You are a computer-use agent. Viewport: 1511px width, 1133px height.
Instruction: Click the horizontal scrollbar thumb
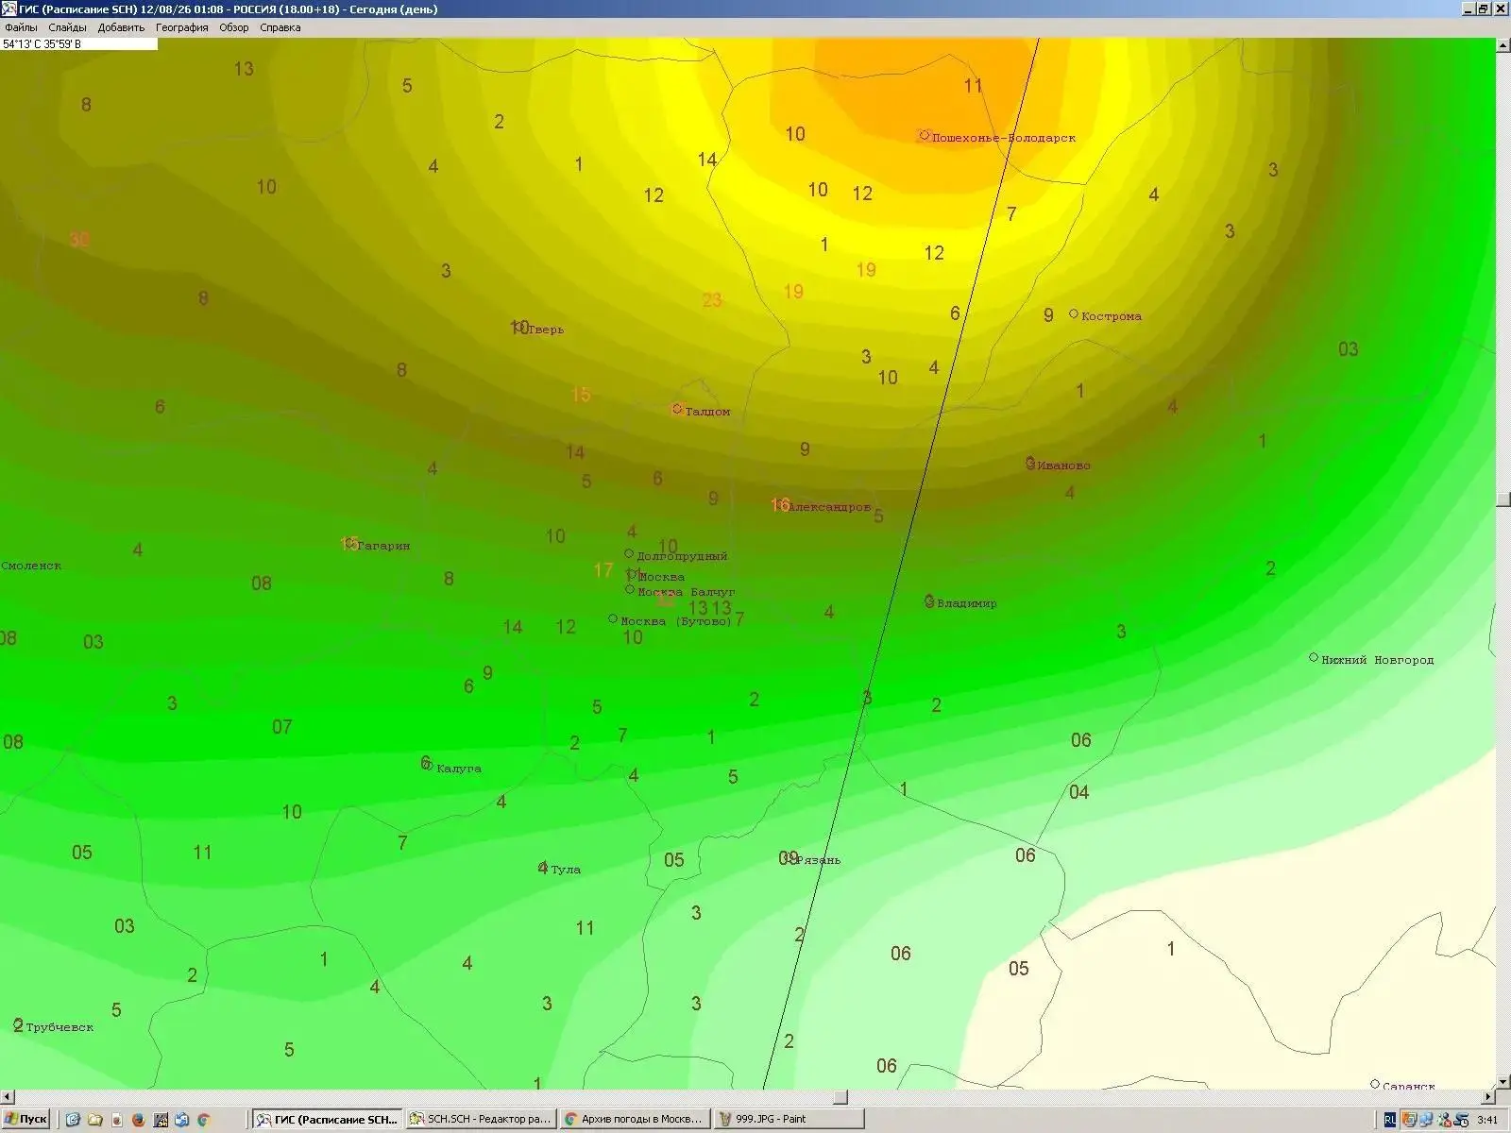(x=840, y=1097)
